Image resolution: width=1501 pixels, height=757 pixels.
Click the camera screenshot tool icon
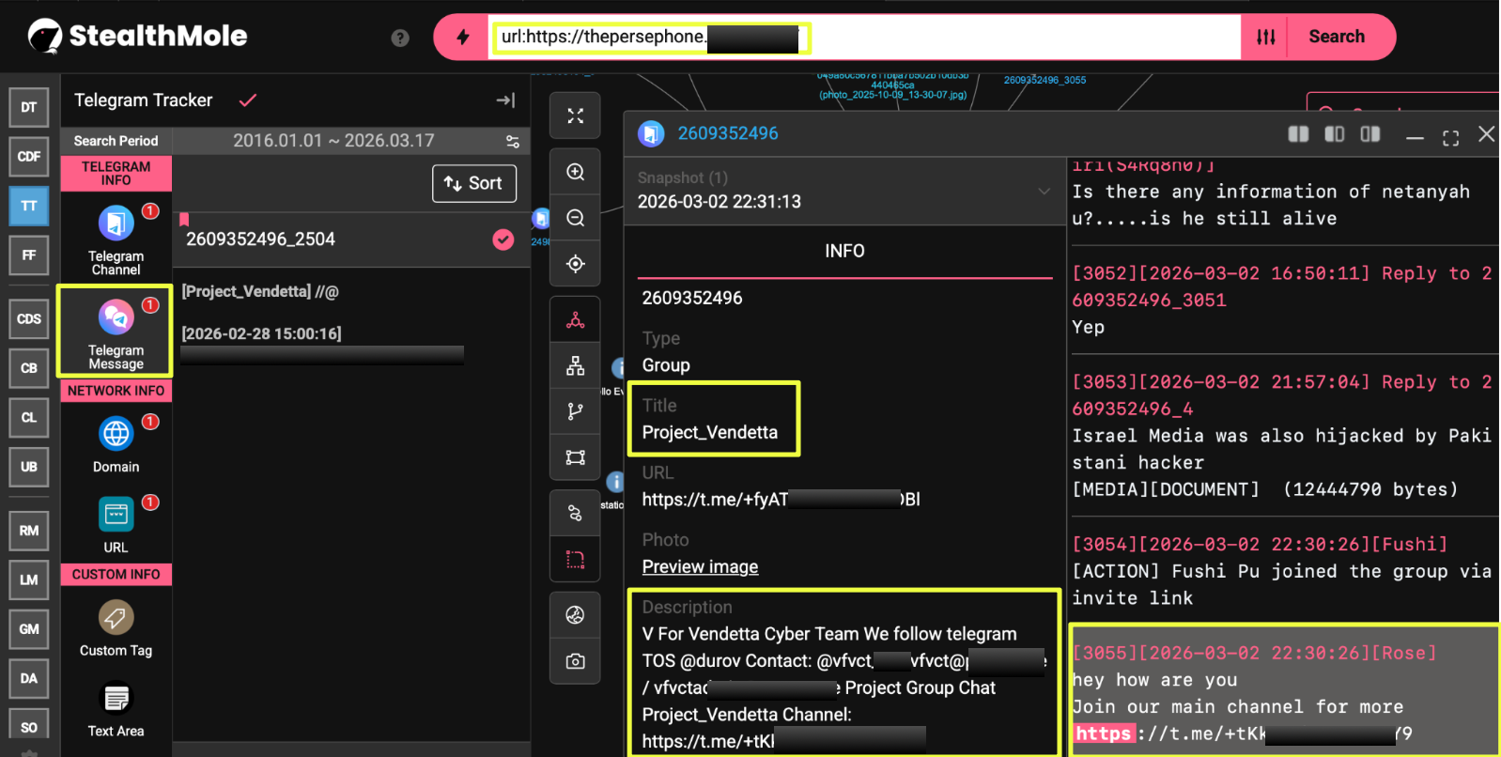[x=575, y=661]
